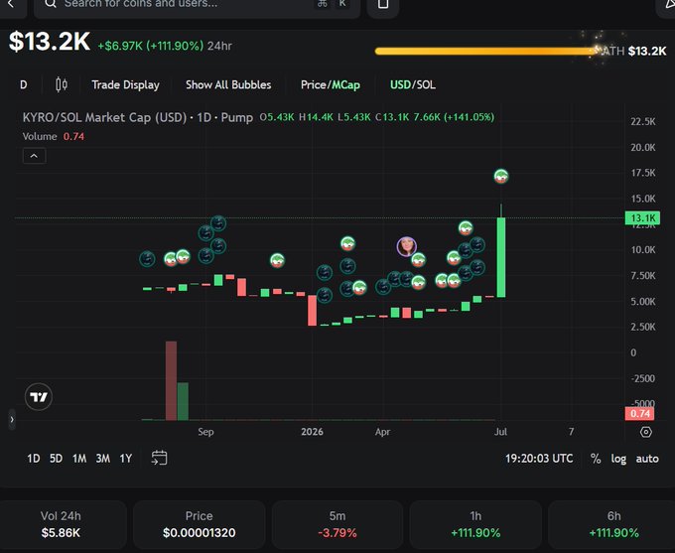
Task: Select the 1h +111.90% stat card
Action: [x=475, y=524]
